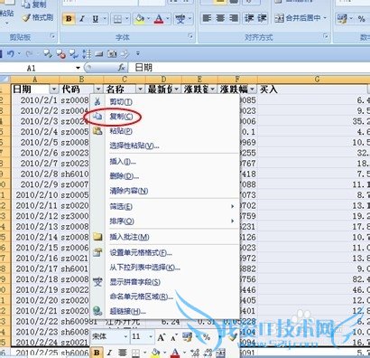This screenshot has height=358, width=370.
Task: Choose 复制(C) in the context menu
Action: click(x=165, y=117)
